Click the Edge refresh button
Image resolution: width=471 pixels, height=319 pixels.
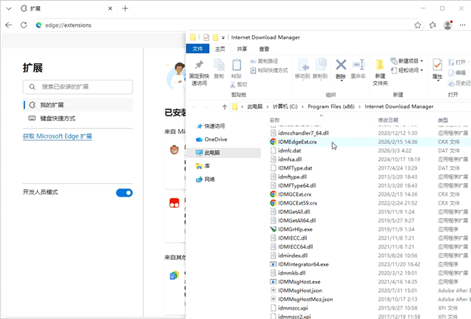24,25
